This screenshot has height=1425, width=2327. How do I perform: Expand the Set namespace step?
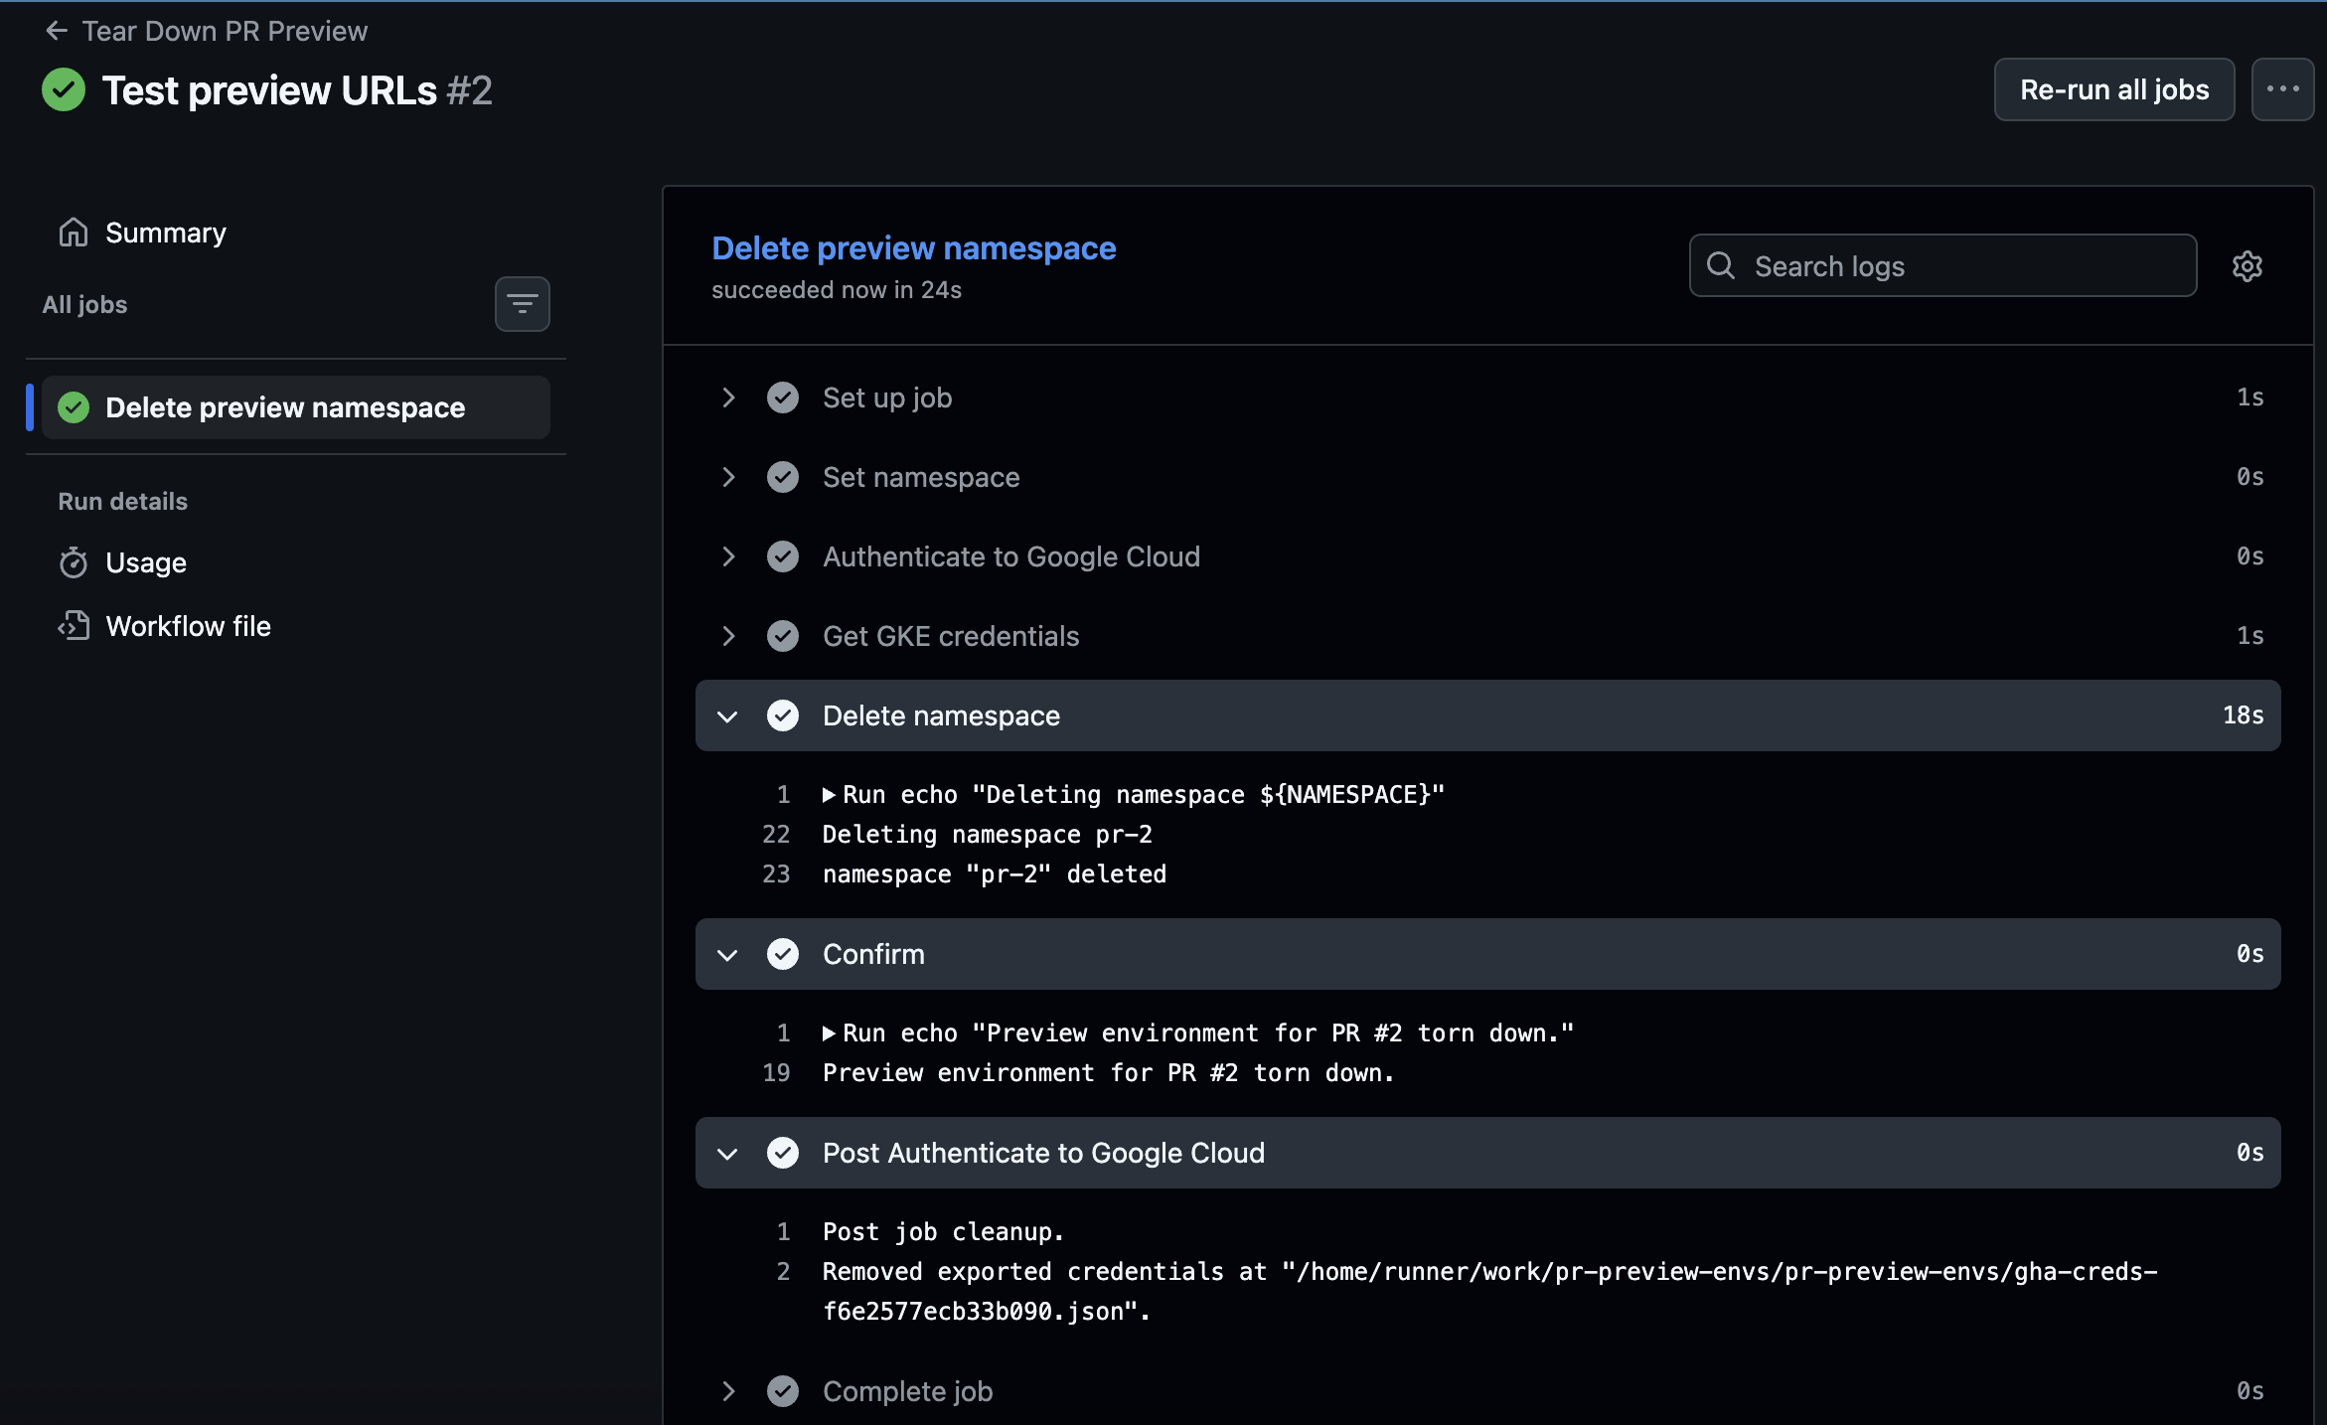(728, 477)
